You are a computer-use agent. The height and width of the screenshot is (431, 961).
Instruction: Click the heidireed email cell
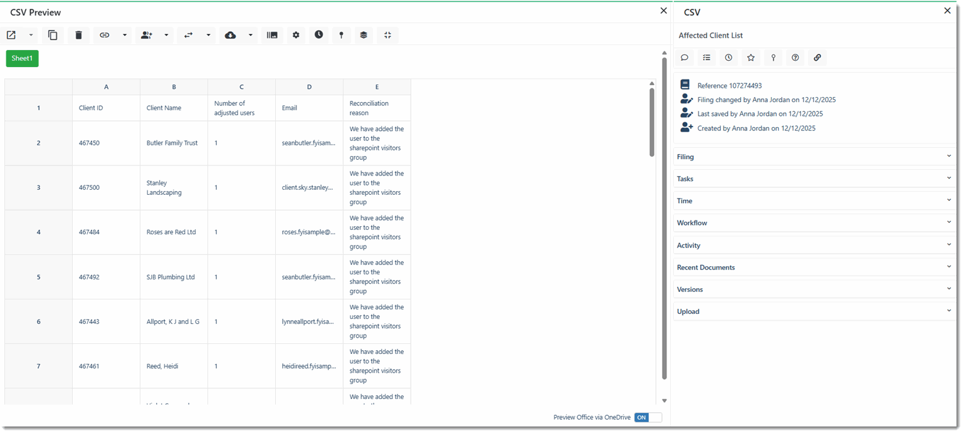(x=309, y=366)
